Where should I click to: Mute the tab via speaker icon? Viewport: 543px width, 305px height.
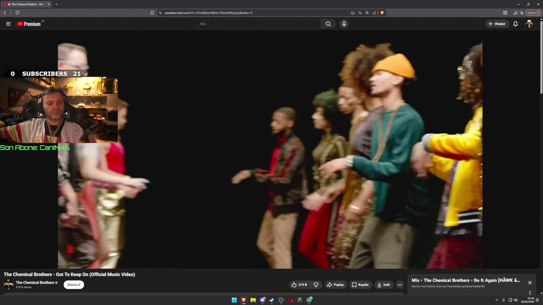(x=9, y=4)
